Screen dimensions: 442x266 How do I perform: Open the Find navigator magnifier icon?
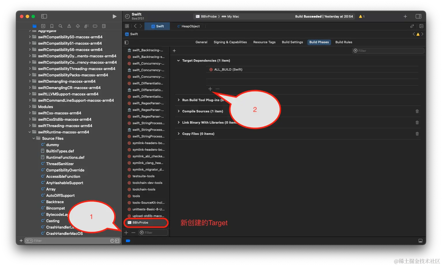[60, 26]
